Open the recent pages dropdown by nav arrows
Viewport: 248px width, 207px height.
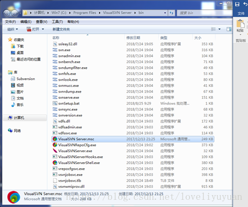tap(20, 13)
